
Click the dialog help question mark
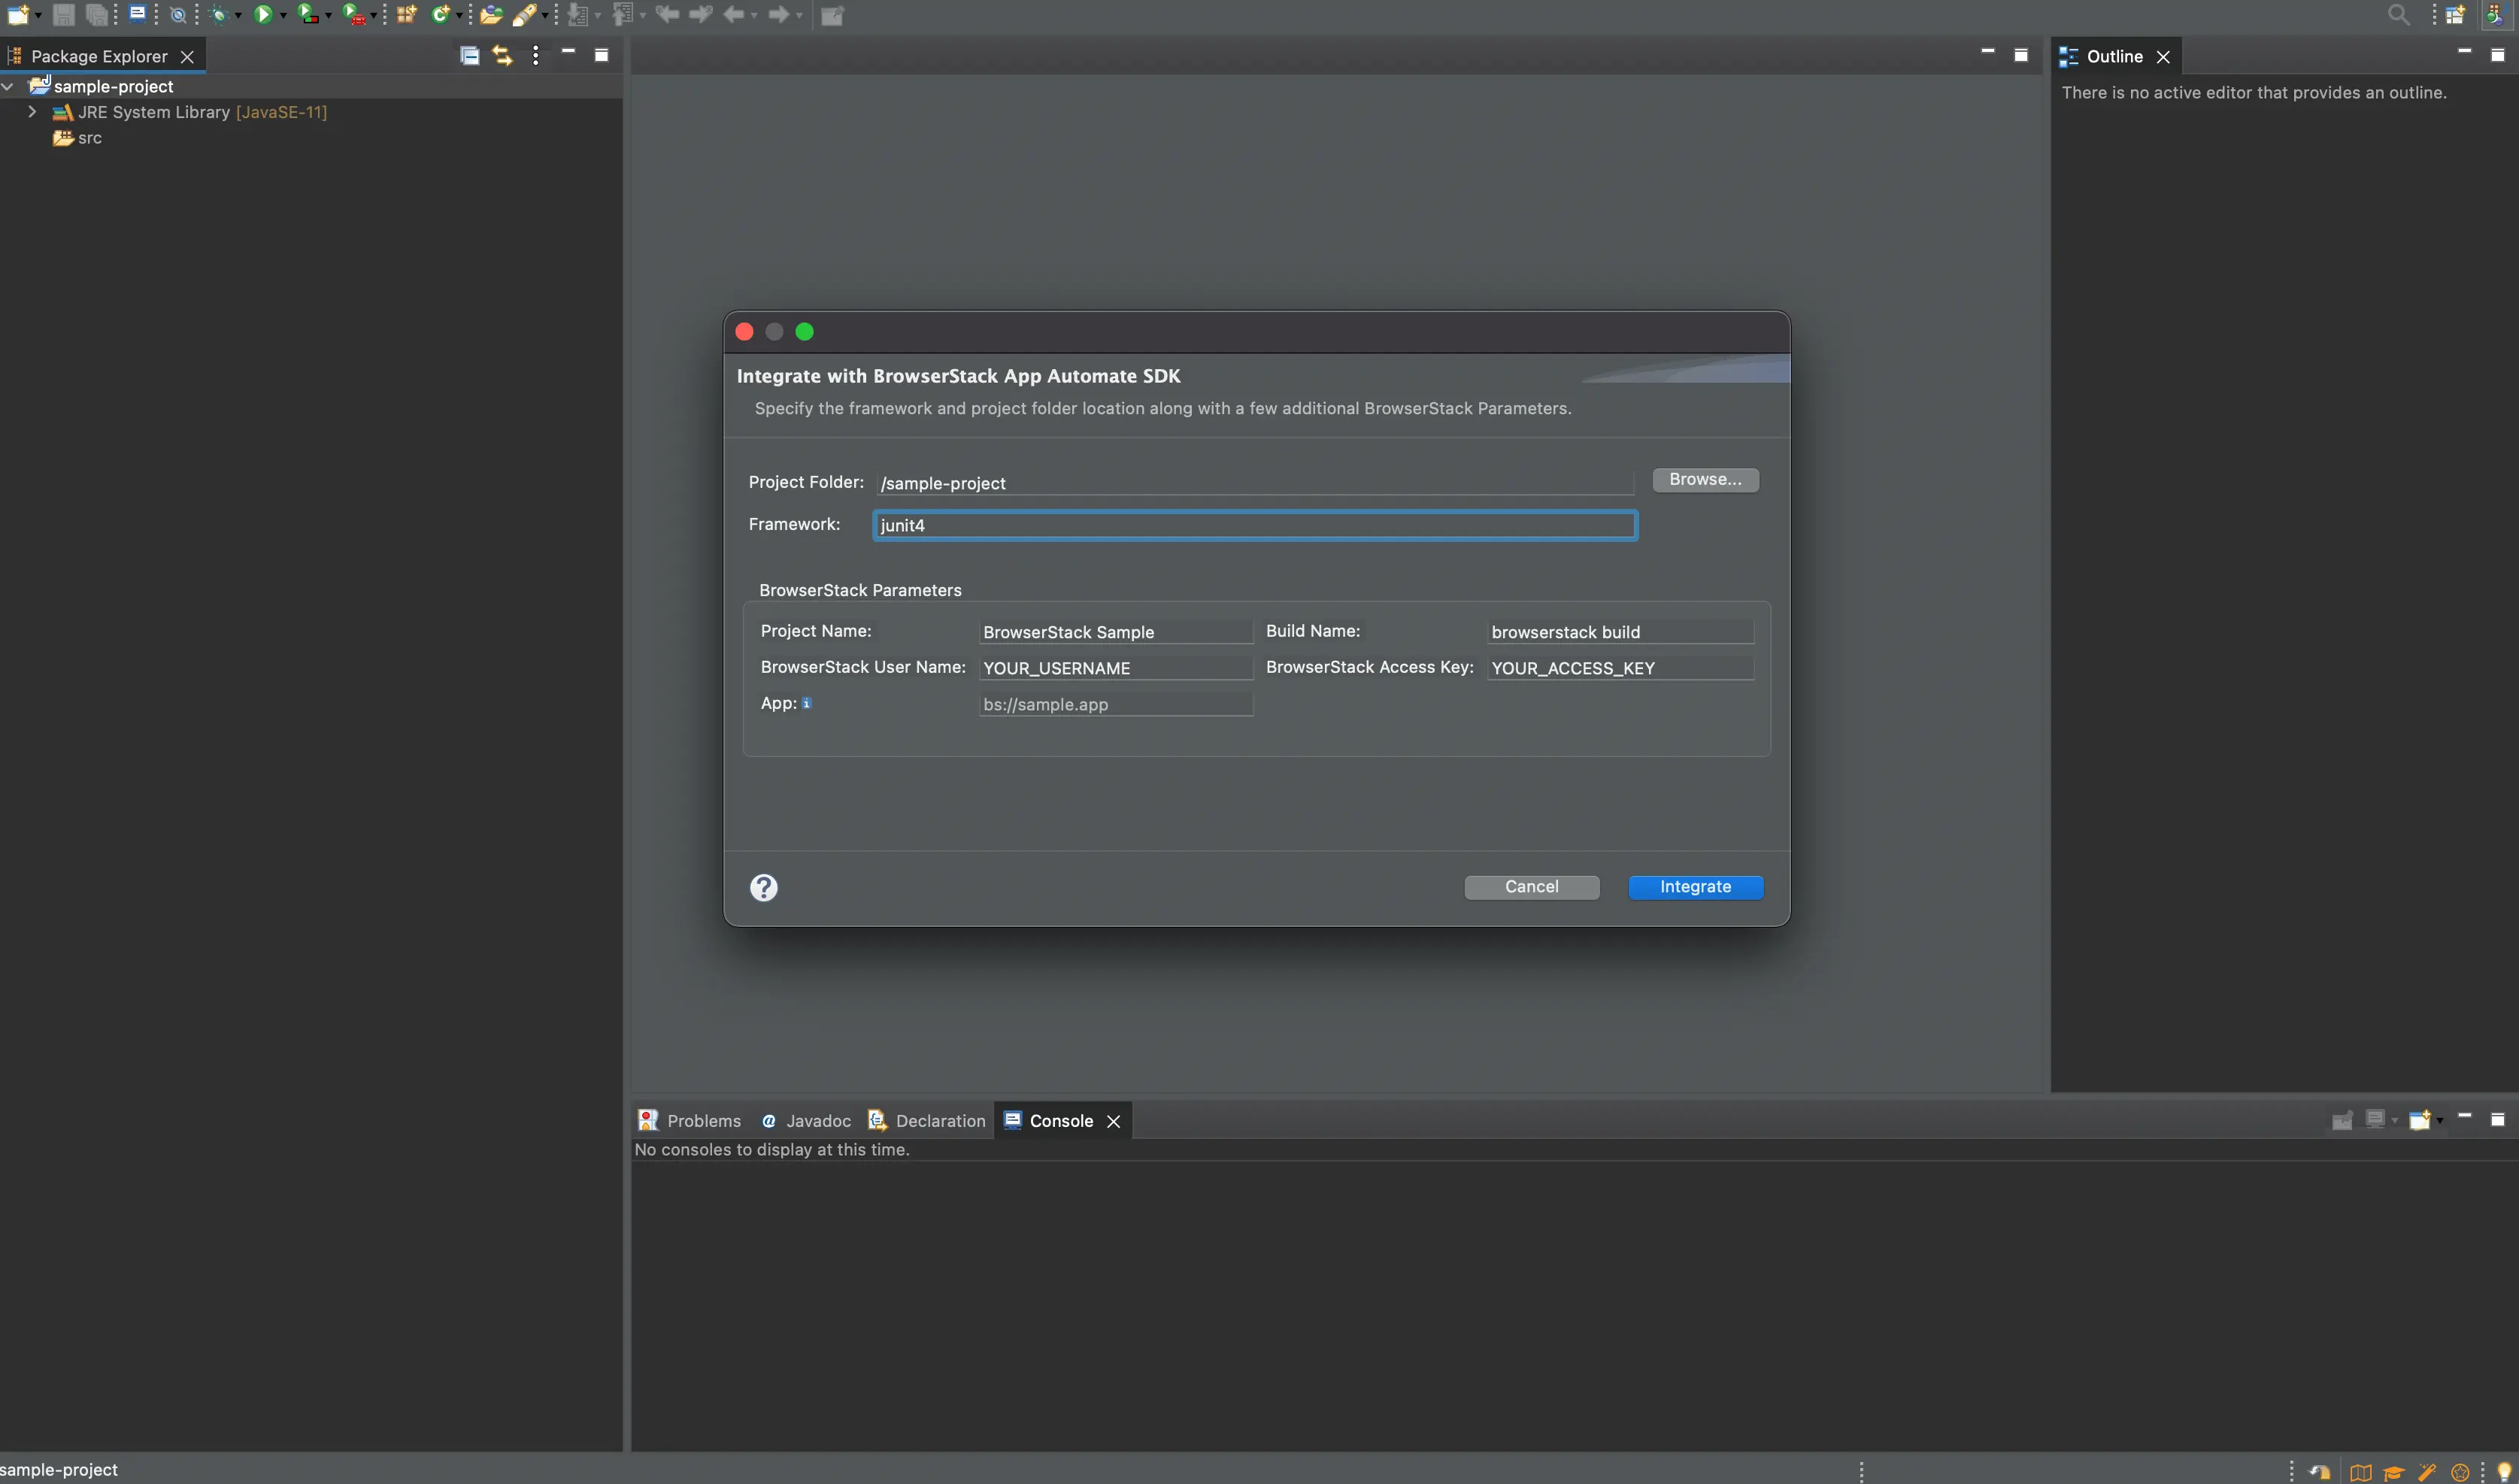763,887
